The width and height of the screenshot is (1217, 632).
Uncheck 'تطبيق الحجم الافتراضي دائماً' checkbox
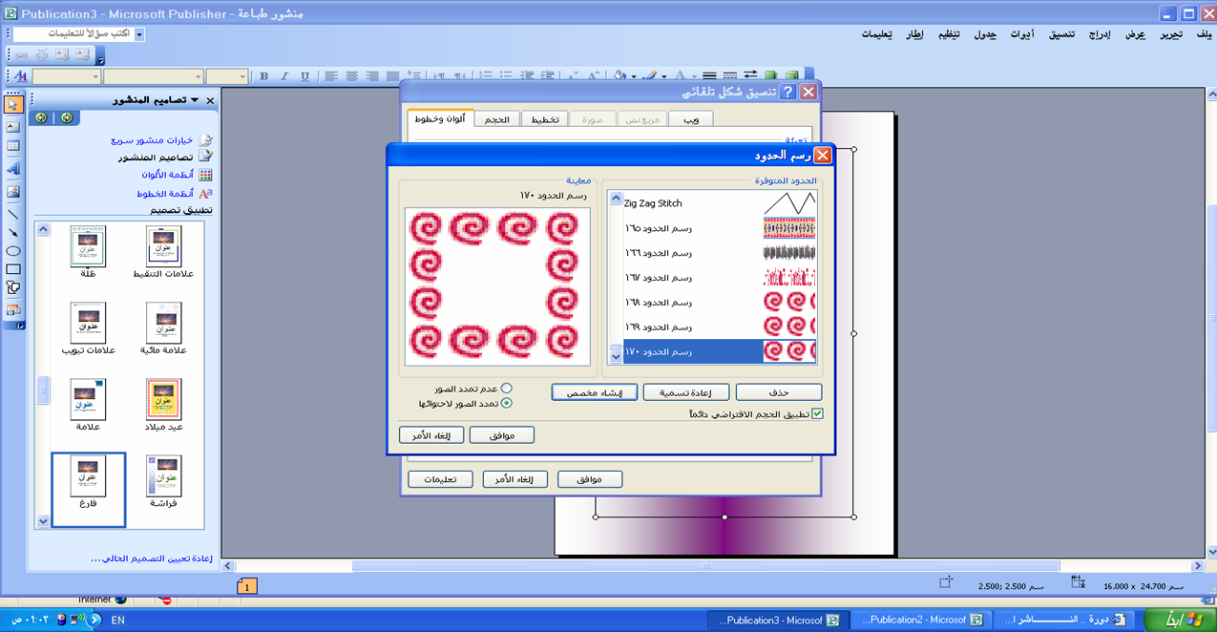tap(816, 414)
